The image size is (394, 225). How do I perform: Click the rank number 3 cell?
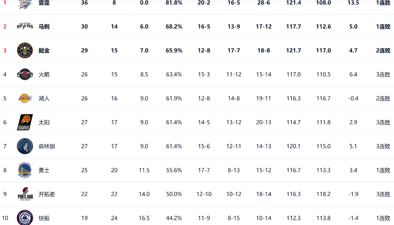pos(5,51)
